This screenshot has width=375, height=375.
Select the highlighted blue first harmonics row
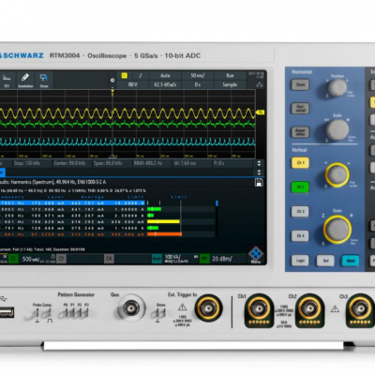(x=72, y=203)
